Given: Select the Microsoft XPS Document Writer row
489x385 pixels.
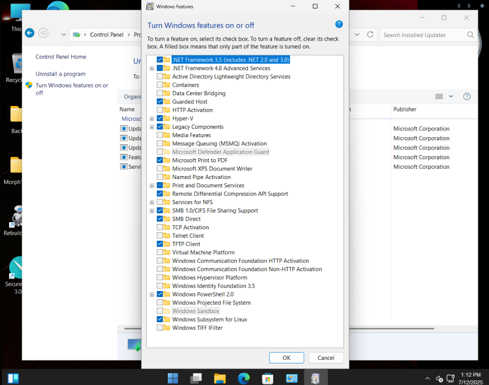Looking at the screenshot, I should [212, 168].
